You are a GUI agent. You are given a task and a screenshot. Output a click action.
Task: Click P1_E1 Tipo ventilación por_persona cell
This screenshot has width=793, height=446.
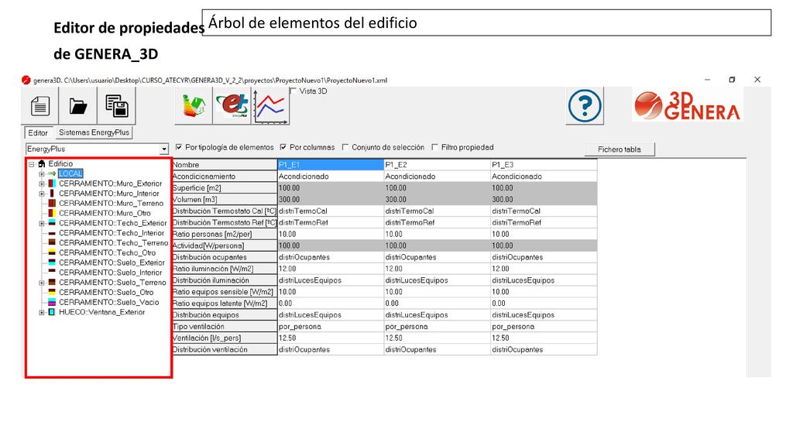coord(331,326)
